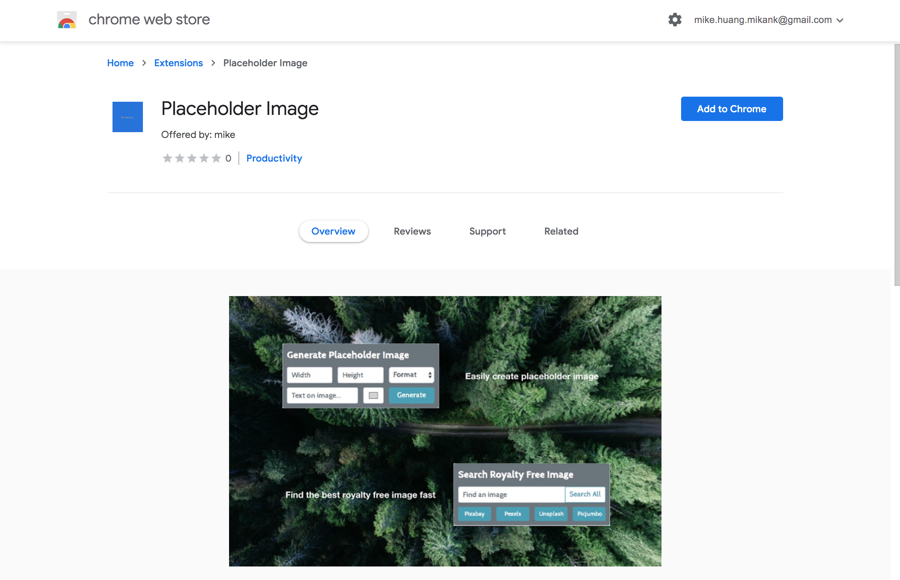The height and width of the screenshot is (580, 900).
Task: Click the breadcrumb chevron after Extensions
Action: pos(214,63)
